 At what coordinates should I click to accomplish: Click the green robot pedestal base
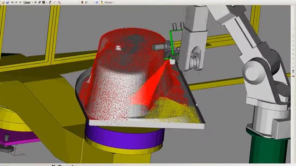268,146
